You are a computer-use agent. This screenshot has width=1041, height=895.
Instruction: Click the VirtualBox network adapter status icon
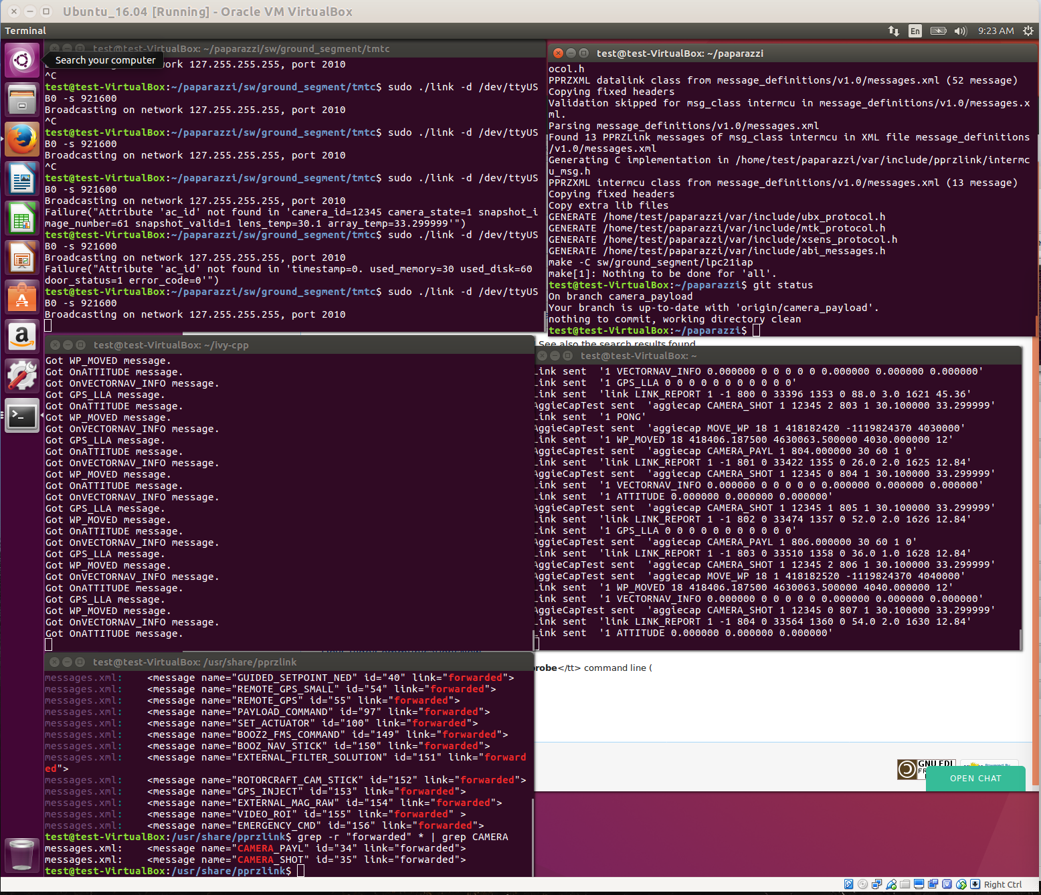(877, 884)
